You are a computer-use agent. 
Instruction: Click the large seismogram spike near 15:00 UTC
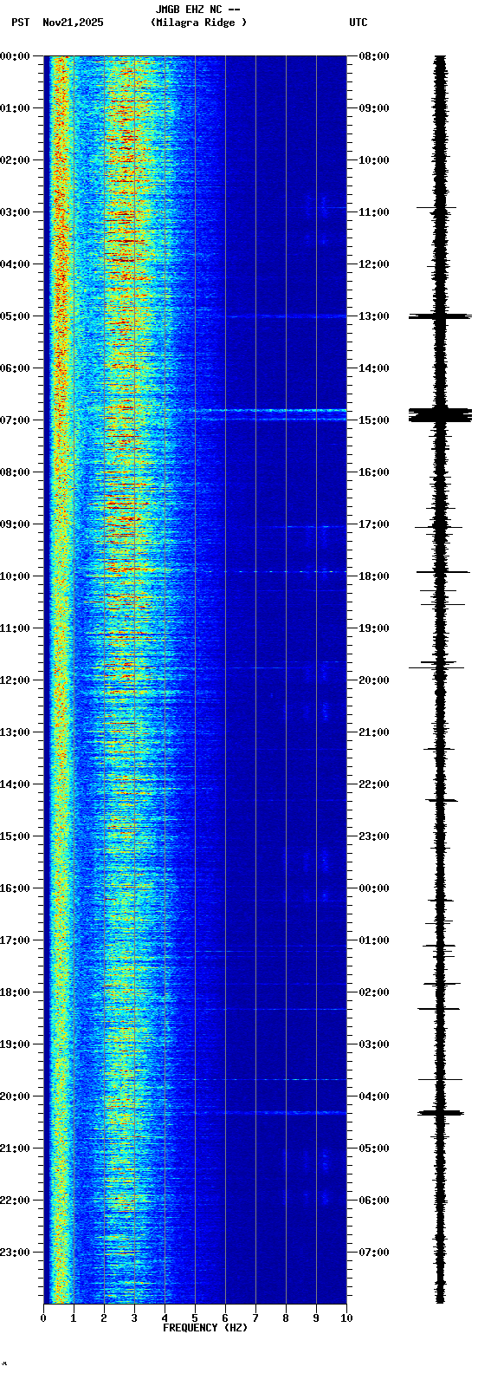[x=440, y=414]
